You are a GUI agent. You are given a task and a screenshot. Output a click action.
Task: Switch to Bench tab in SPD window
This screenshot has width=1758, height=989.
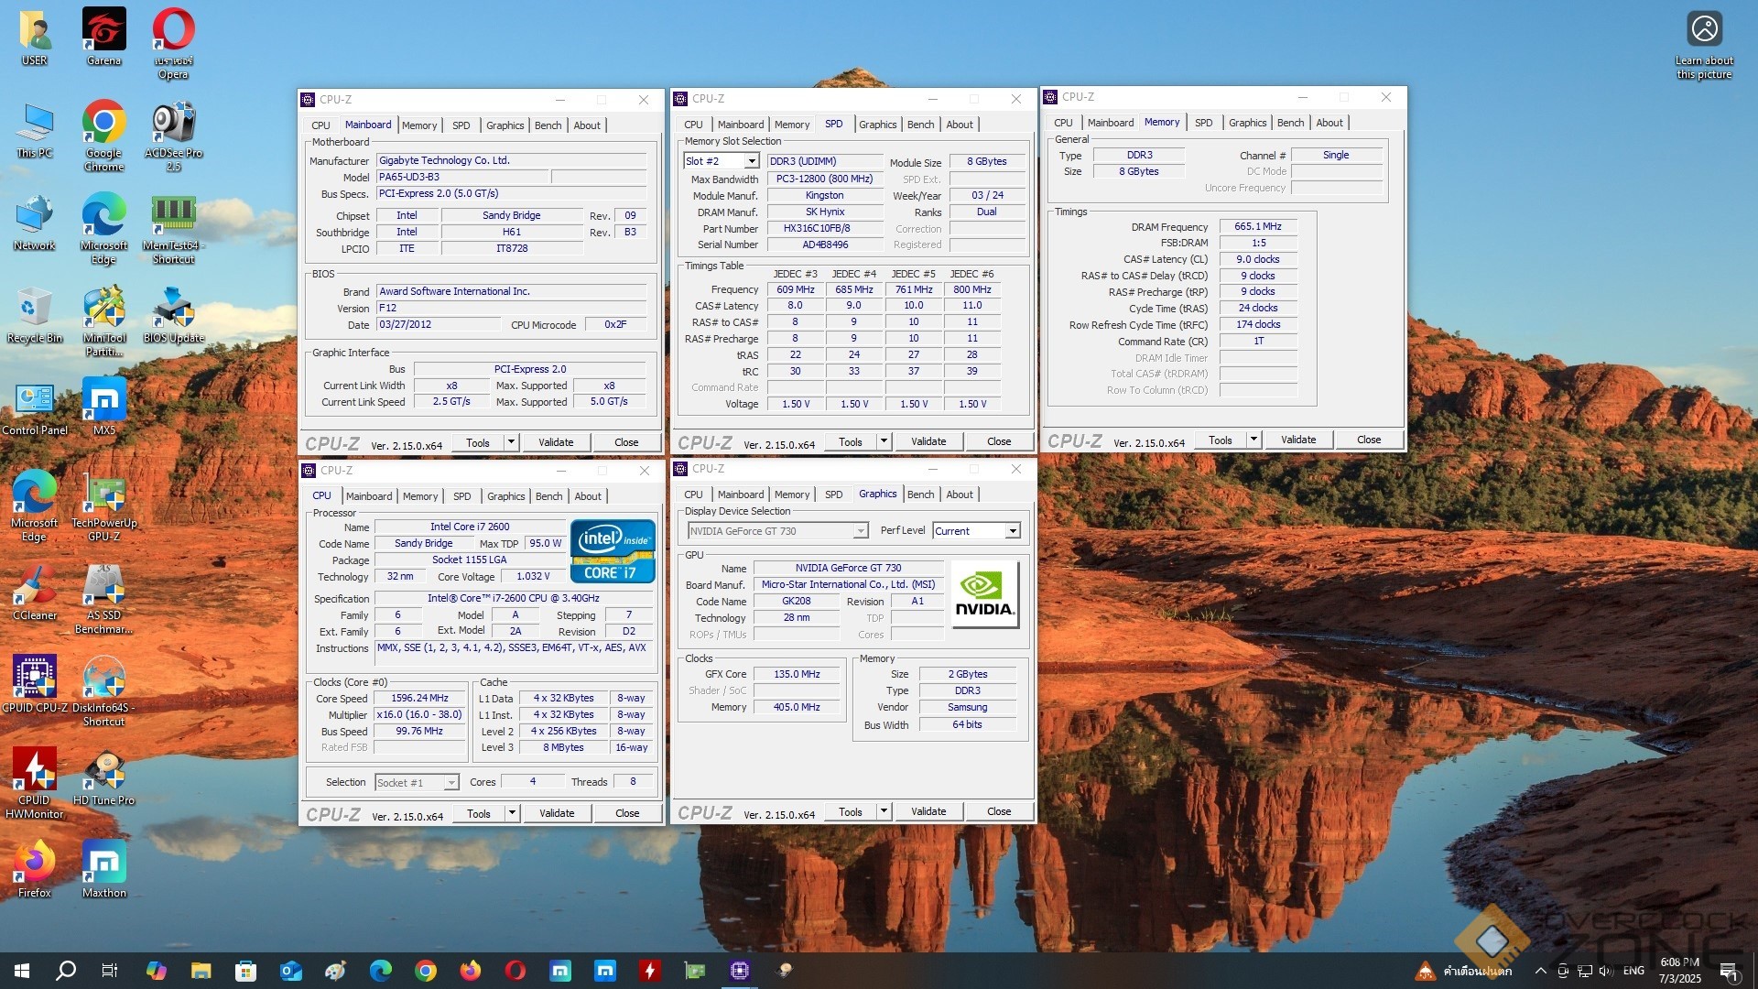click(920, 125)
